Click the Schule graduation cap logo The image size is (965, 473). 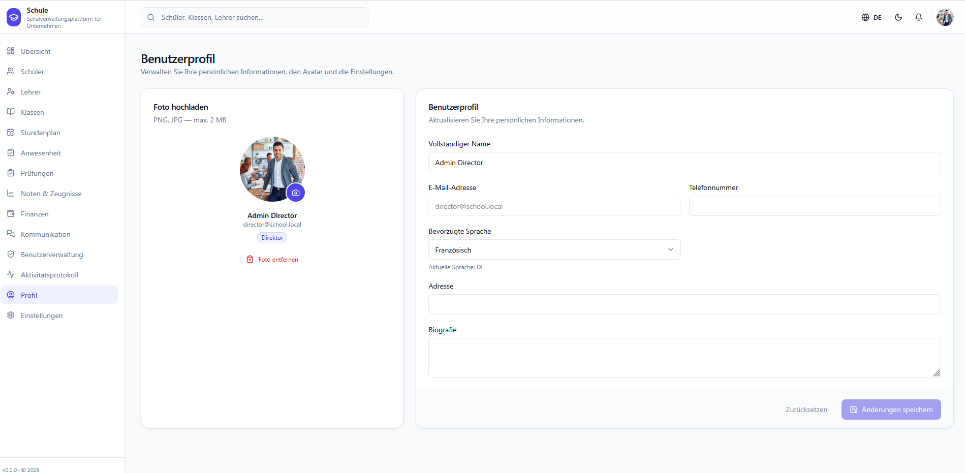(14, 17)
